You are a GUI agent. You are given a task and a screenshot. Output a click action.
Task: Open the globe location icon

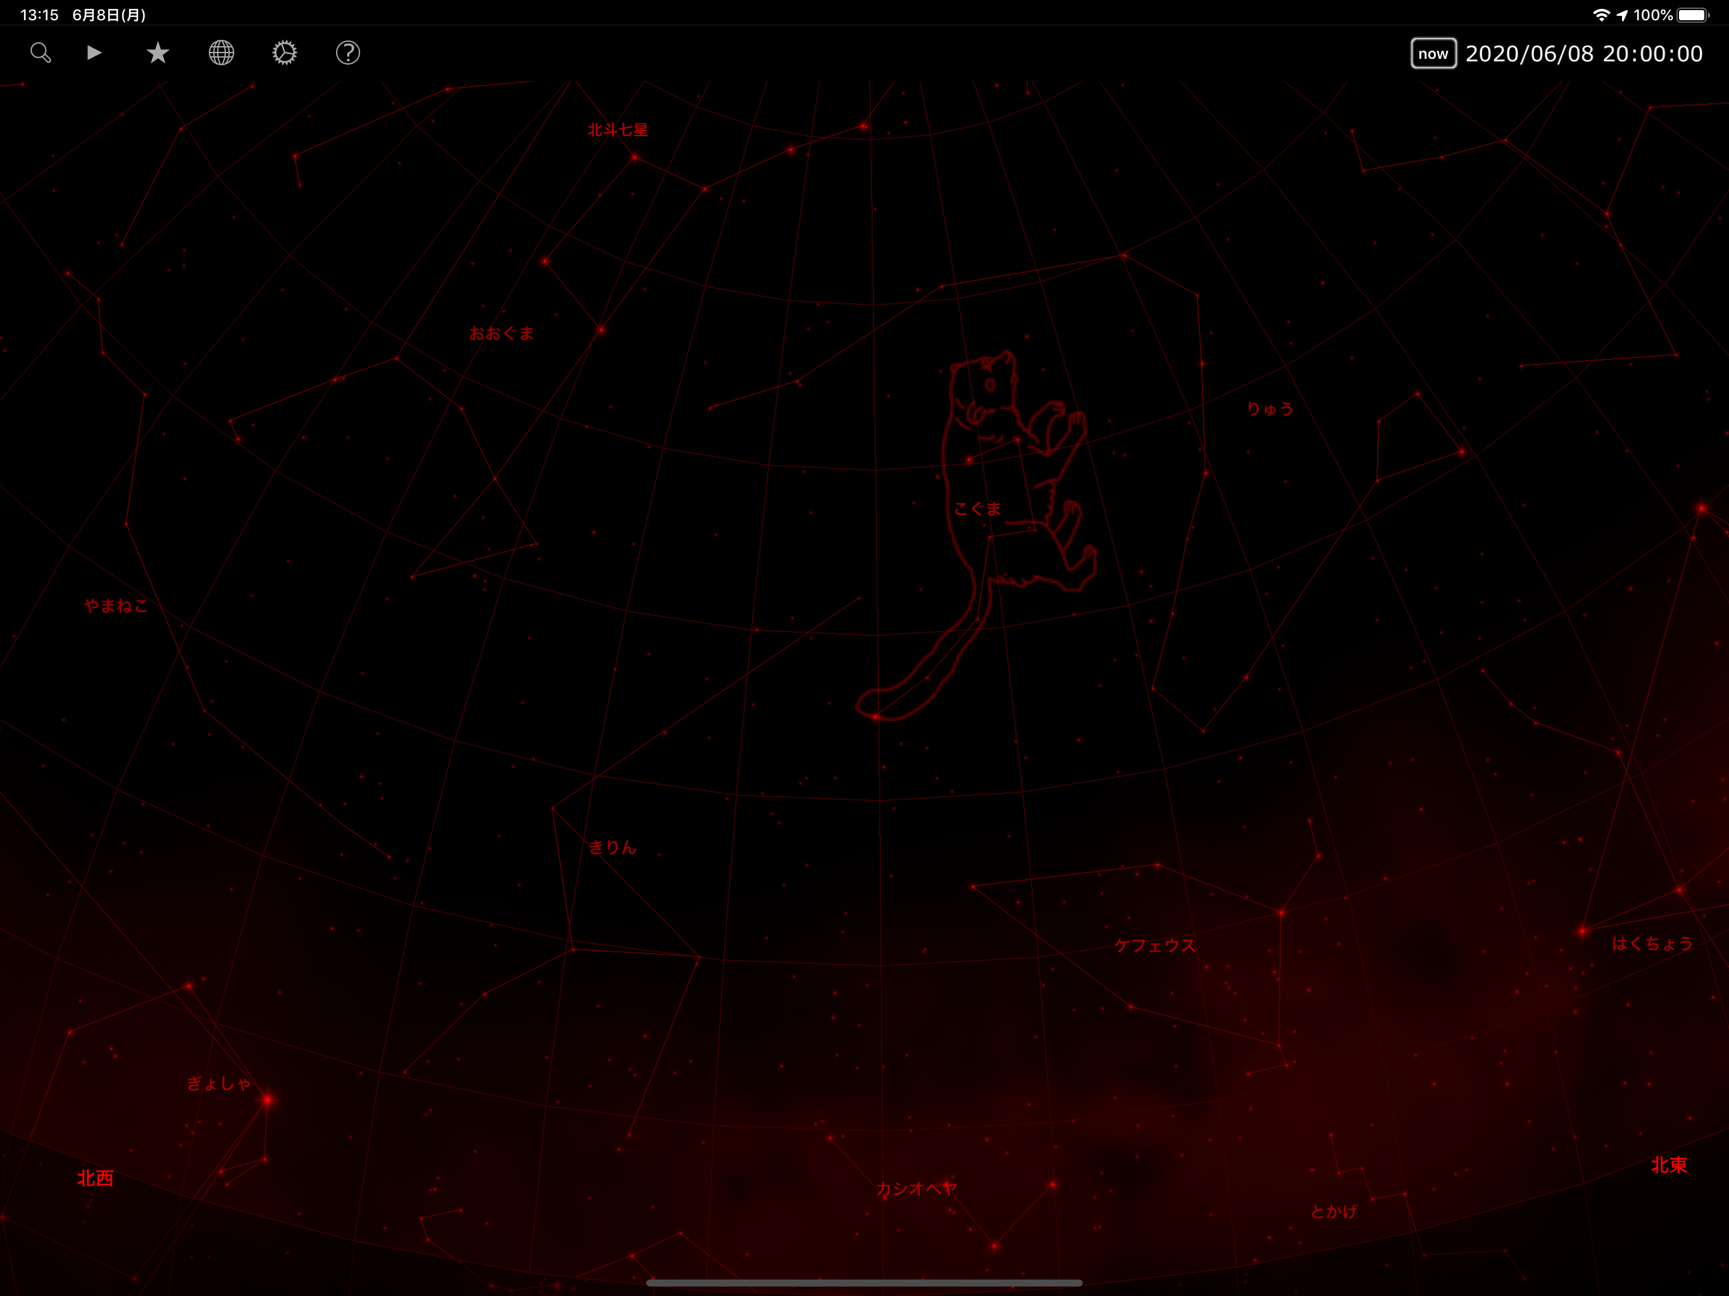point(222,53)
